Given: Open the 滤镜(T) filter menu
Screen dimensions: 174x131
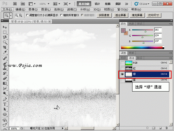Looking at the screenshot, I should pyautogui.click(x=72, y=9).
